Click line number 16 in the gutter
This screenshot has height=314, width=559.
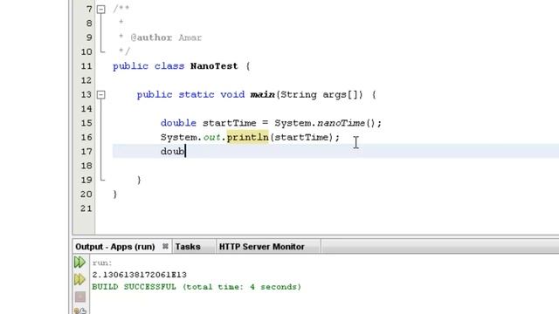coord(86,138)
